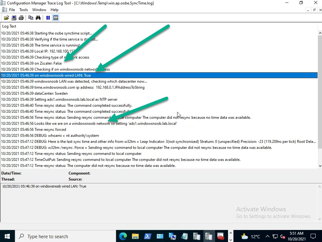Open the File menu
Image resolution: width=322 pixels, height=242 pixels.
click(12, 10)
